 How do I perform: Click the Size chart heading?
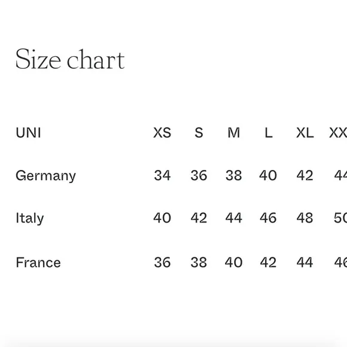(70, 59)
